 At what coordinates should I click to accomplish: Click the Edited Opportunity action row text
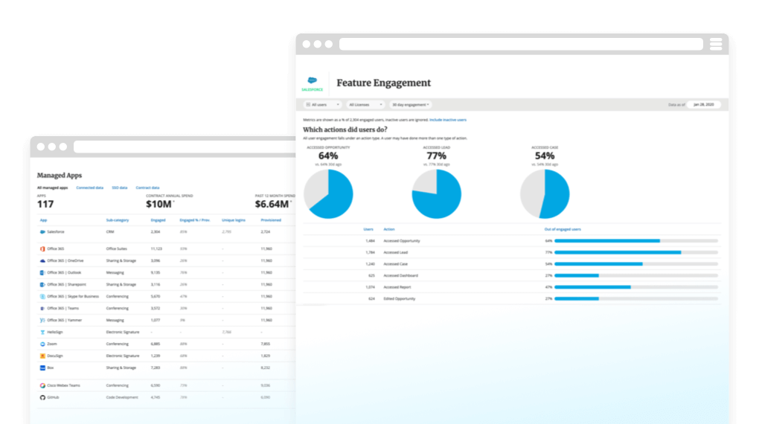coord(400,298)
